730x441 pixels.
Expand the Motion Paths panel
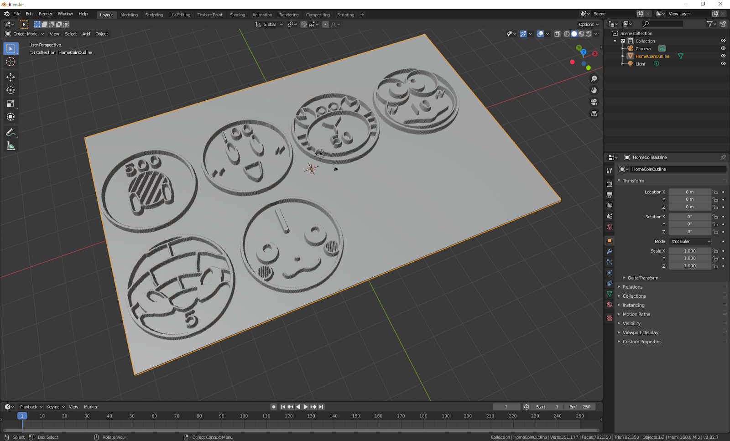point(636,314)
